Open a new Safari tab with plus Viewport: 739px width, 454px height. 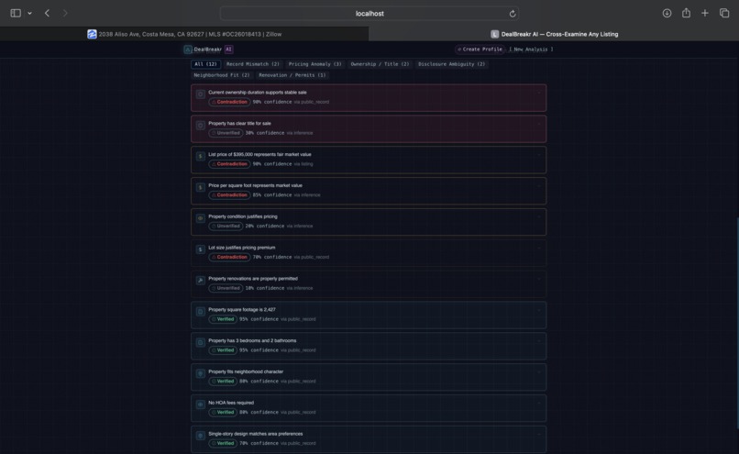704,13
